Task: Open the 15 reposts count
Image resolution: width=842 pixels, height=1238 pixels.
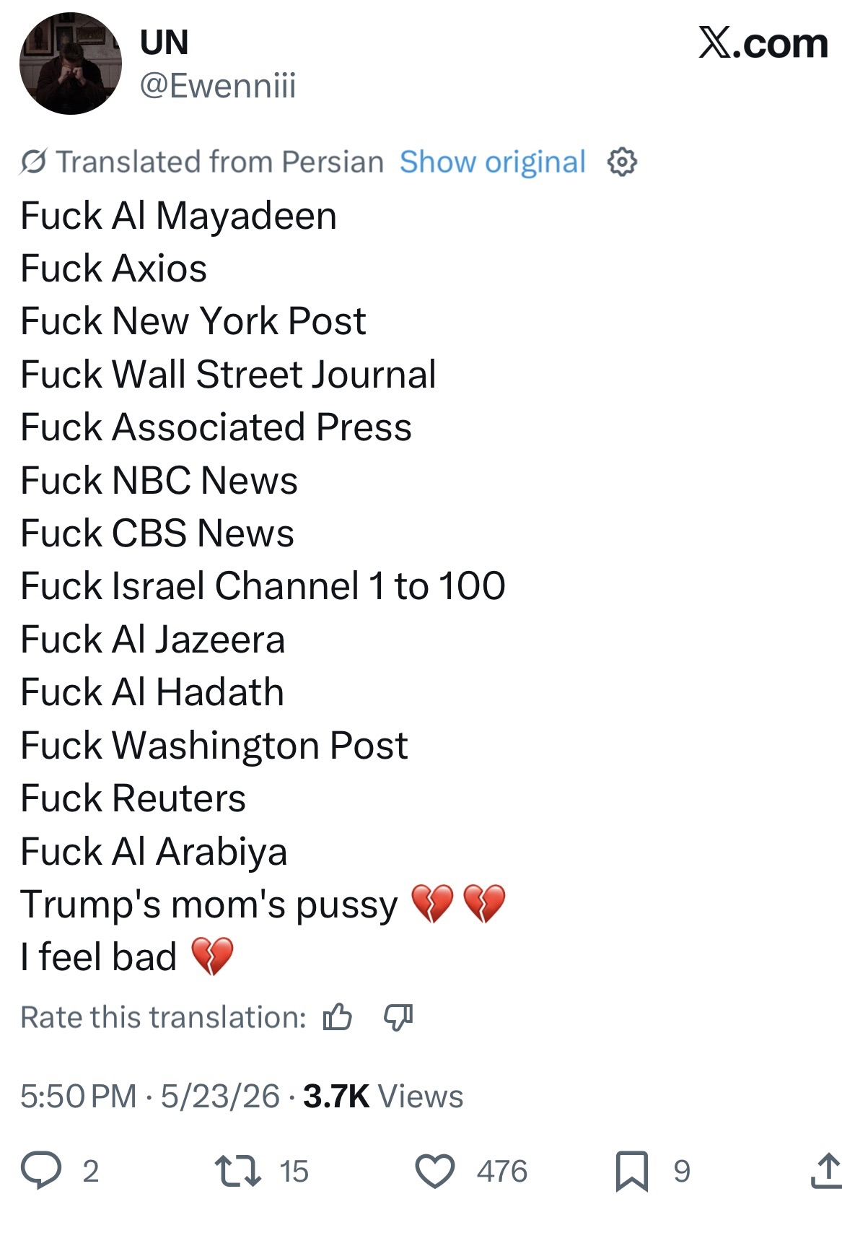Action: coord(294,1171)
